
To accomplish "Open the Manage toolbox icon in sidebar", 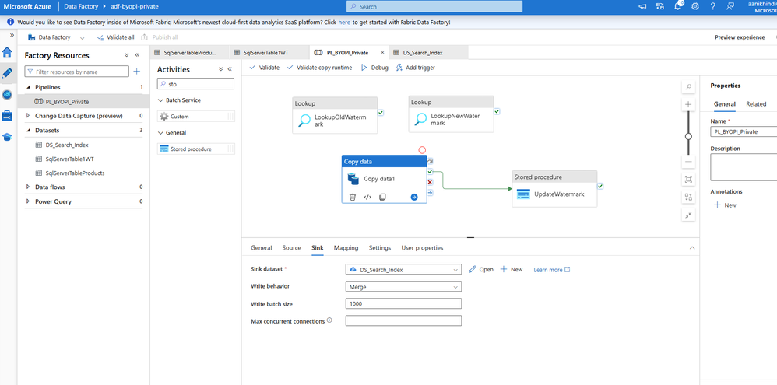I will tap(7, 115).
